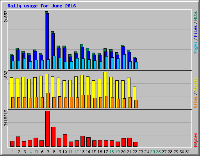Select the yellow Visits bar for day 1
200x156 pixels.
click(11, 87)
